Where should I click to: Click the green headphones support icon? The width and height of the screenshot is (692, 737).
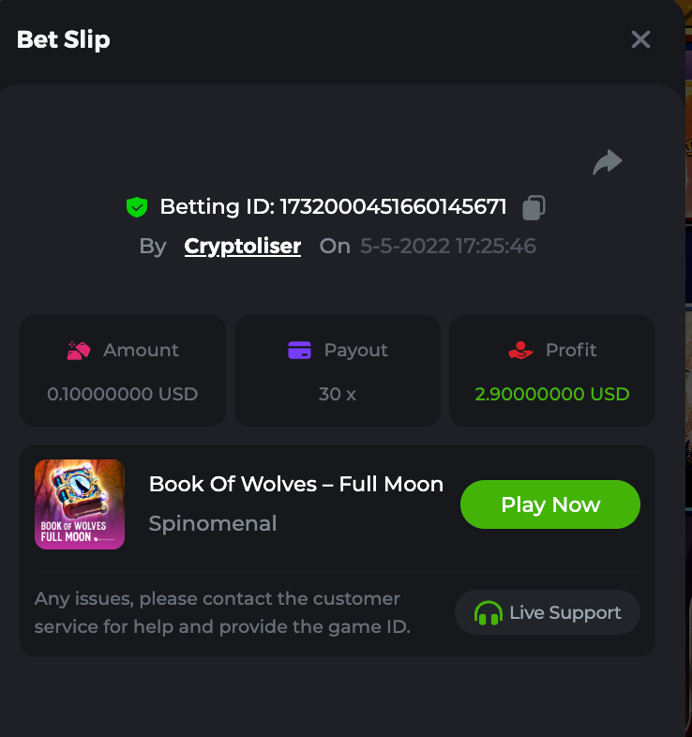(x=488, y=613)
